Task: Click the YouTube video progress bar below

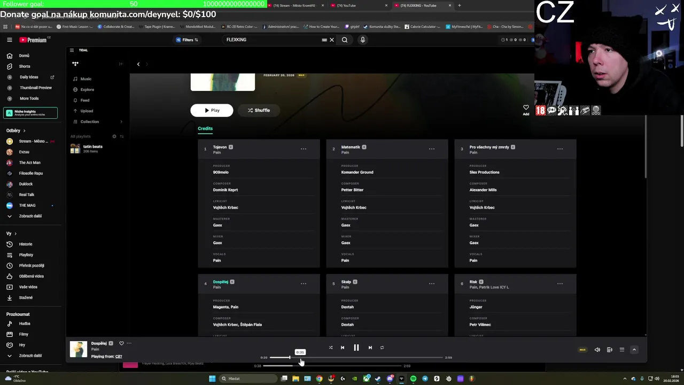Action: (332, 366)
